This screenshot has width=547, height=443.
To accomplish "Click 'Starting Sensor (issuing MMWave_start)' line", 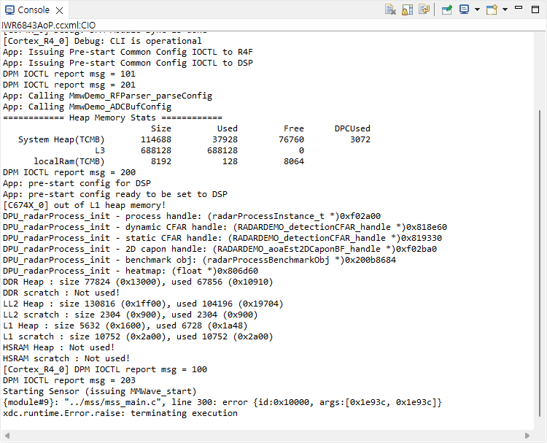I will [100, 391].
